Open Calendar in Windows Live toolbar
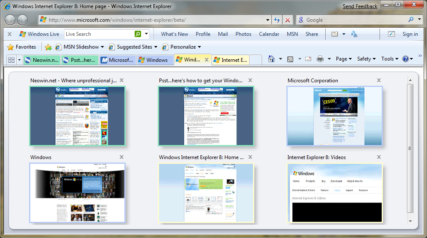Viewport: 427px width, 238px height. [x=269, y=34]
